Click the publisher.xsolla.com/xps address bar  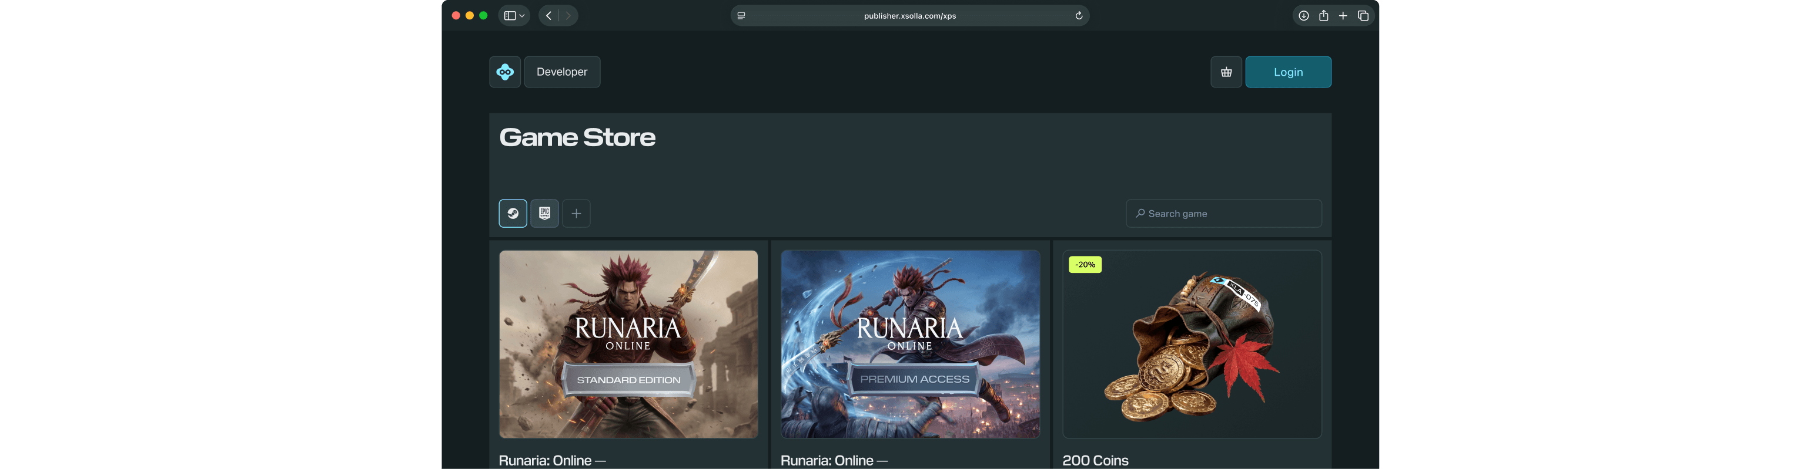[910, 15]
